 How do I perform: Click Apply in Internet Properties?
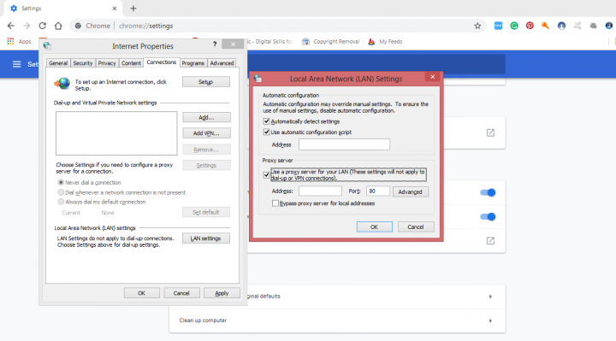pos(222,293)
